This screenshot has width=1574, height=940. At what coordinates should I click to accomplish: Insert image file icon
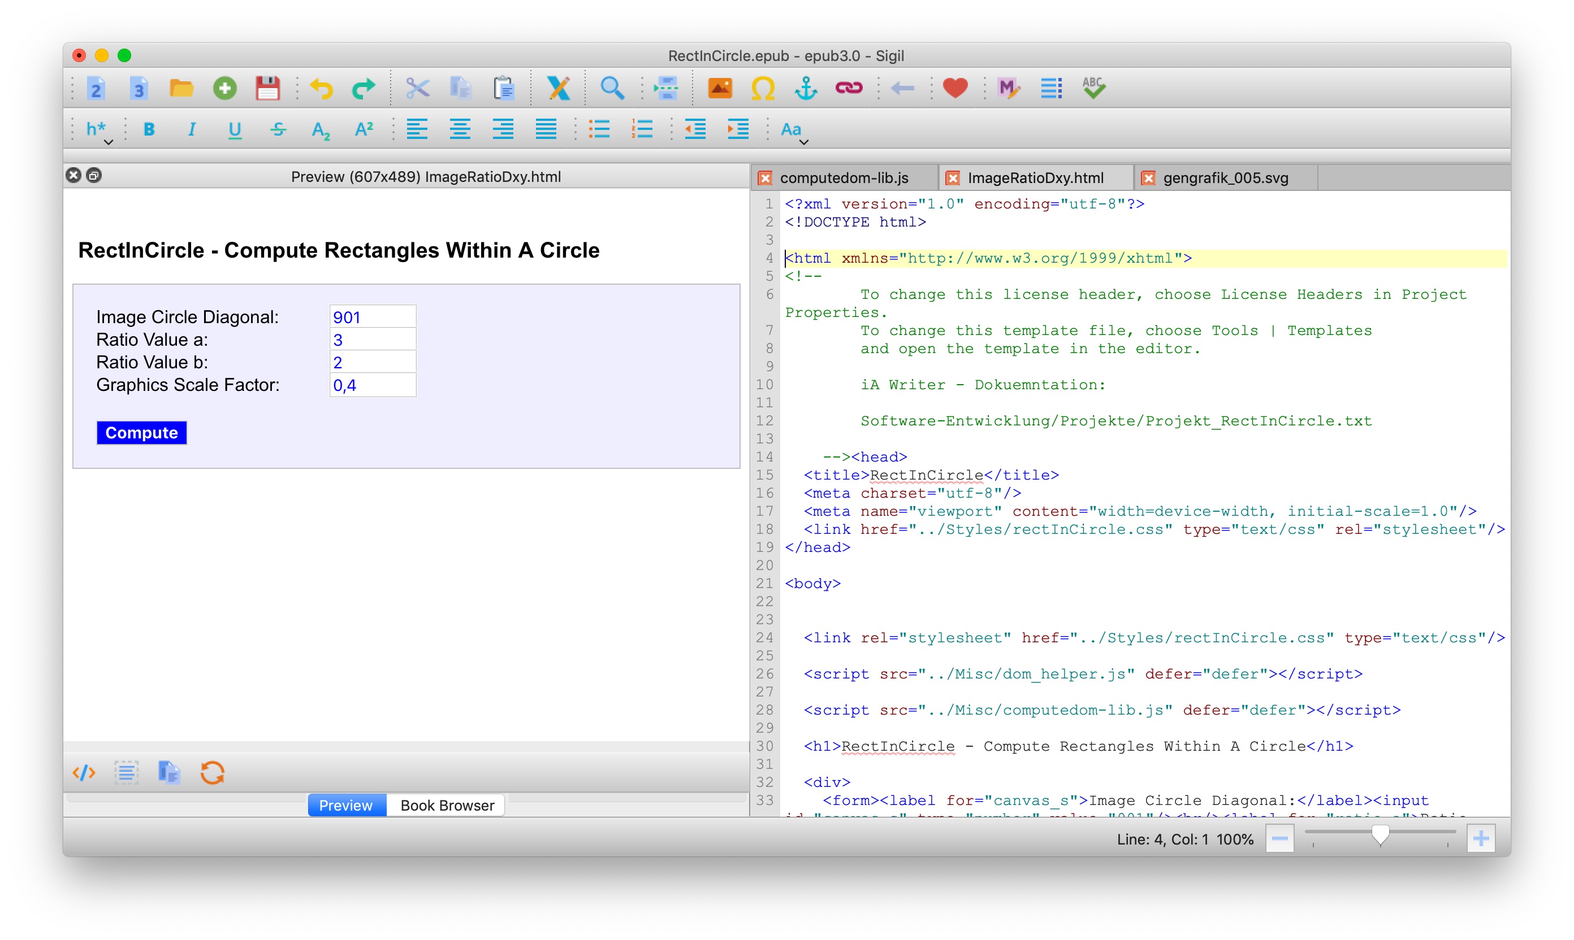[720, 88]
